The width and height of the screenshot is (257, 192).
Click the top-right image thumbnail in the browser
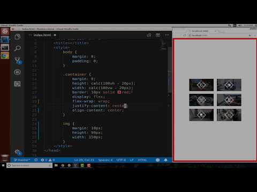coord(229,85)
